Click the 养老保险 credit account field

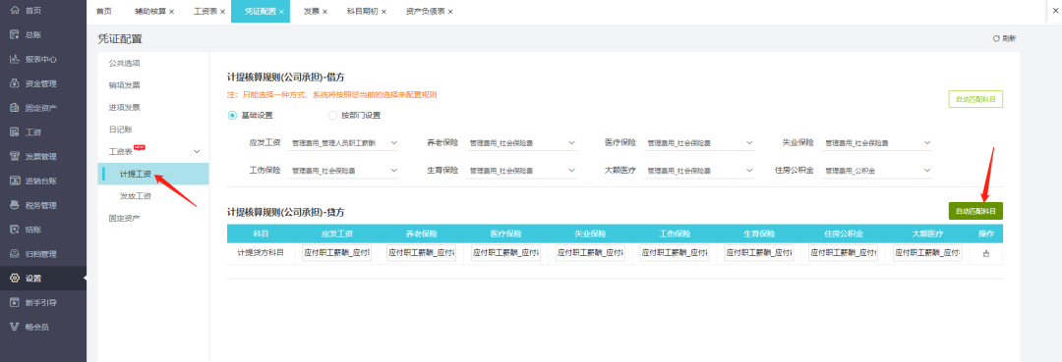pyautogui.click(x=421, y=253)
